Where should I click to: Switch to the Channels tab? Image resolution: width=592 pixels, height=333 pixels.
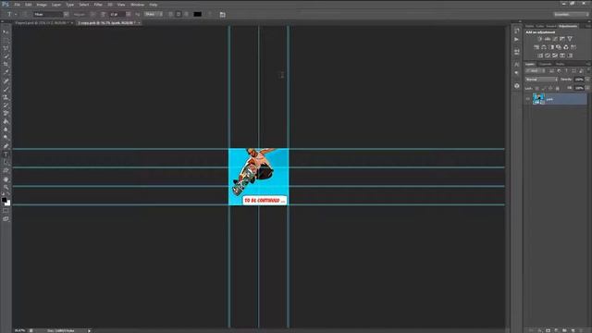point(545,64)
